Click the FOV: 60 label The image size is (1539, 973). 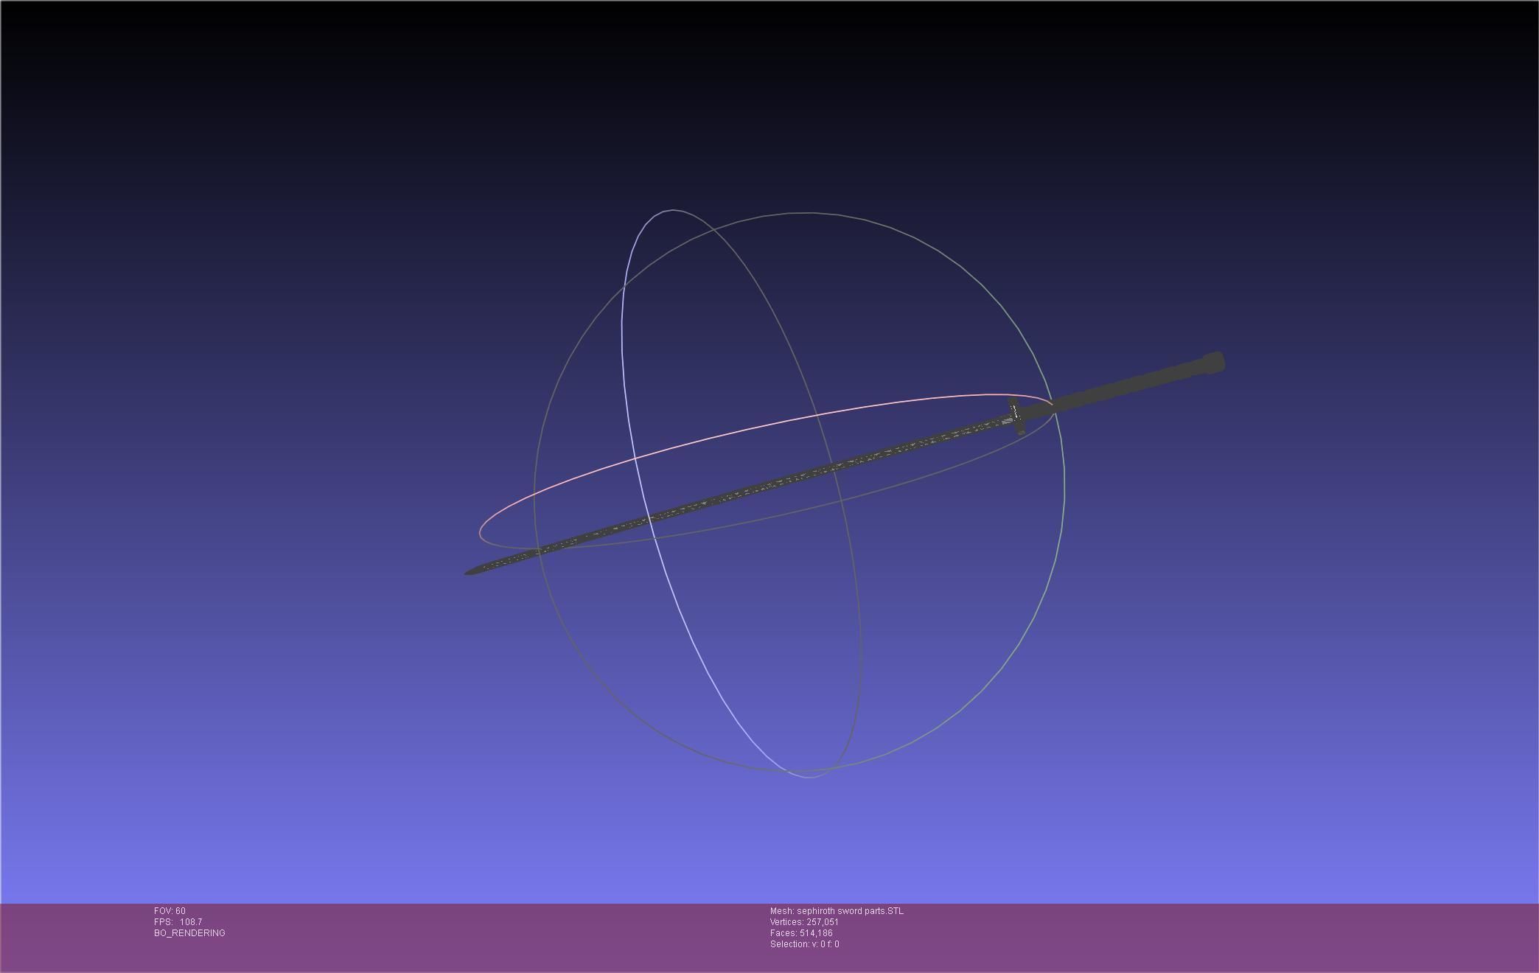170,911
